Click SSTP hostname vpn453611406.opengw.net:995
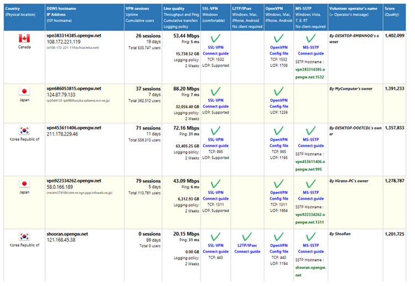 [310, 165]
